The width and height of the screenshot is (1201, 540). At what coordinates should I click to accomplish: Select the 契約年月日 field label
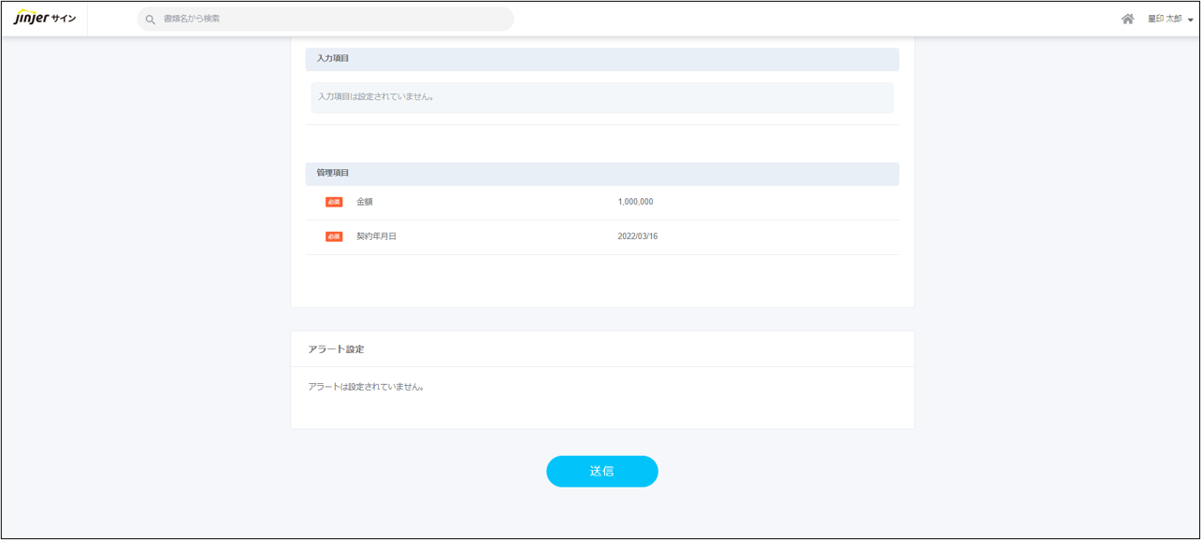click(376, 236)
